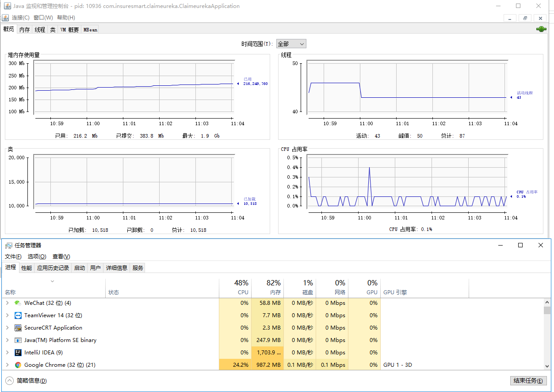Image resolution: width=554 pixels, height=392 pixels.
Task: Click the TeamViewer 14 process icon
Action: click(x=18, y=315)
